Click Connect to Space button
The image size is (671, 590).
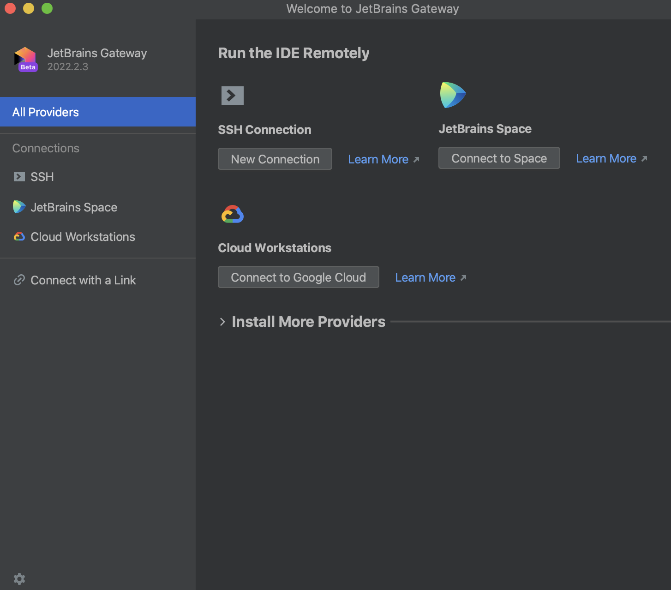click(499, 158)
